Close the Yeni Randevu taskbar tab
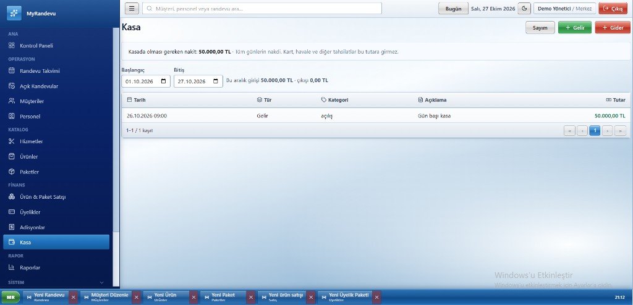The width and height of the screenshot is (633, 305). pos(73,298)
